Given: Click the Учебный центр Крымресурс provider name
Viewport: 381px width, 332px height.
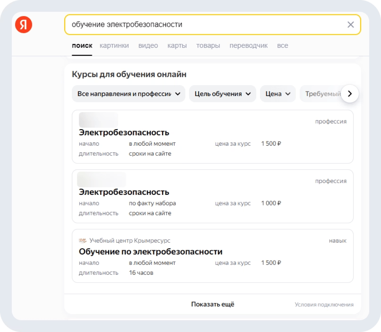Looking at the screenshot, I should tap(130, 241).
